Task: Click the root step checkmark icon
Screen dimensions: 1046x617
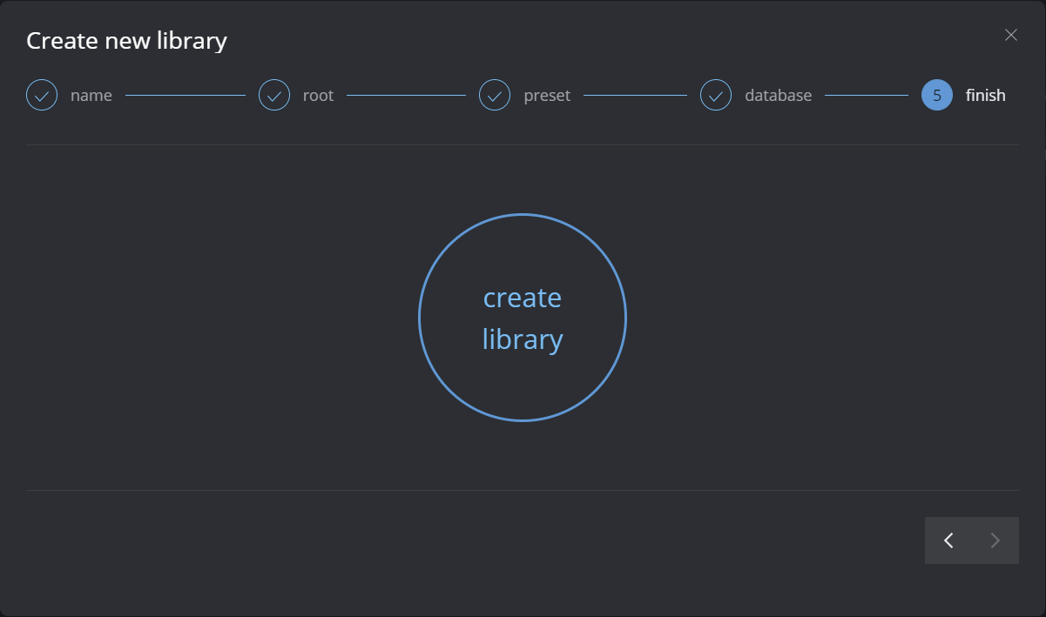Action: pyautogui.click(x=274, y=95)
